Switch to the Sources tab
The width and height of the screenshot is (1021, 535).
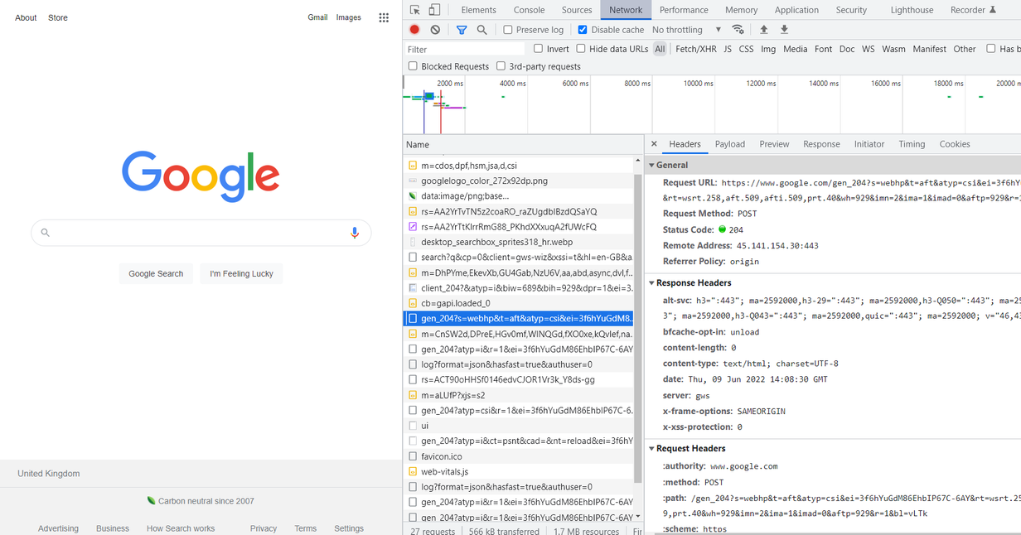577,10
